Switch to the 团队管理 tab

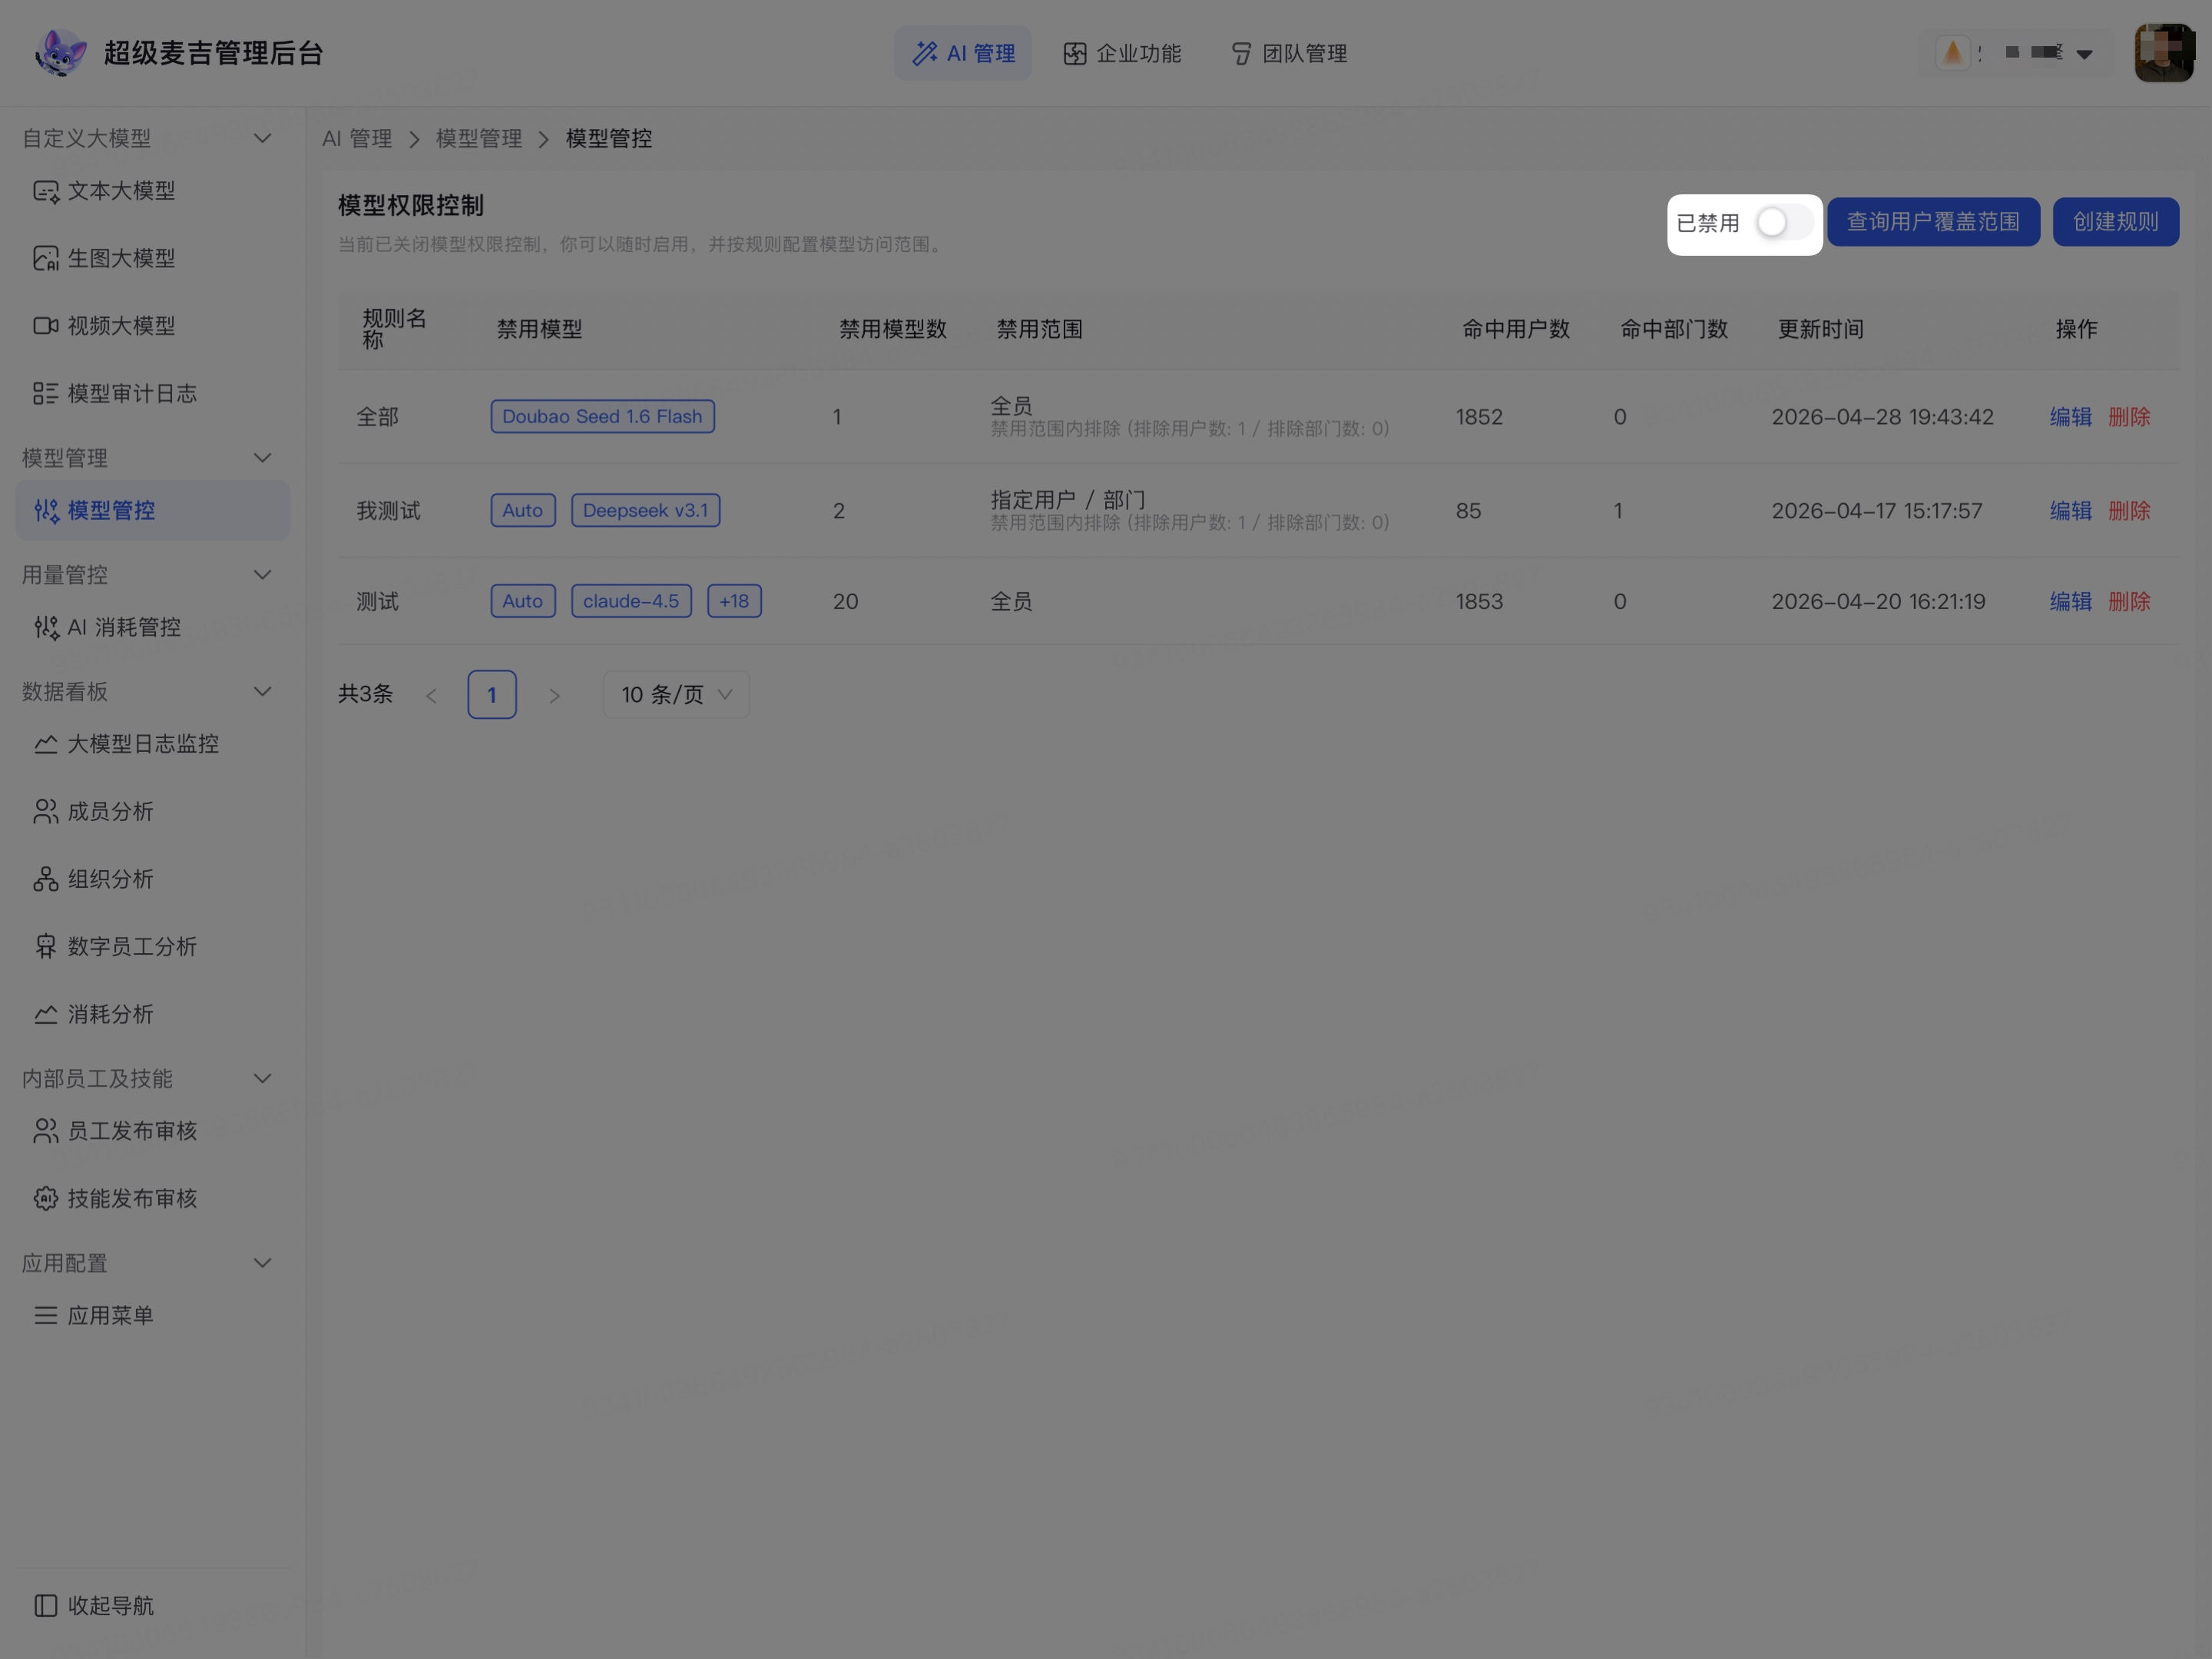[1289, 53]
